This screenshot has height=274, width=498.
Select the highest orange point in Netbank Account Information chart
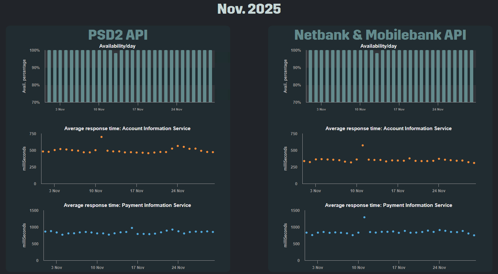[x=363, y=146]
